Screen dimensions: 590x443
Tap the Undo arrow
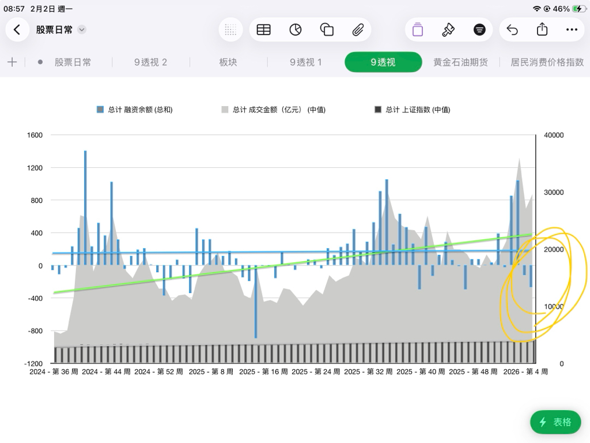[512, 30]
